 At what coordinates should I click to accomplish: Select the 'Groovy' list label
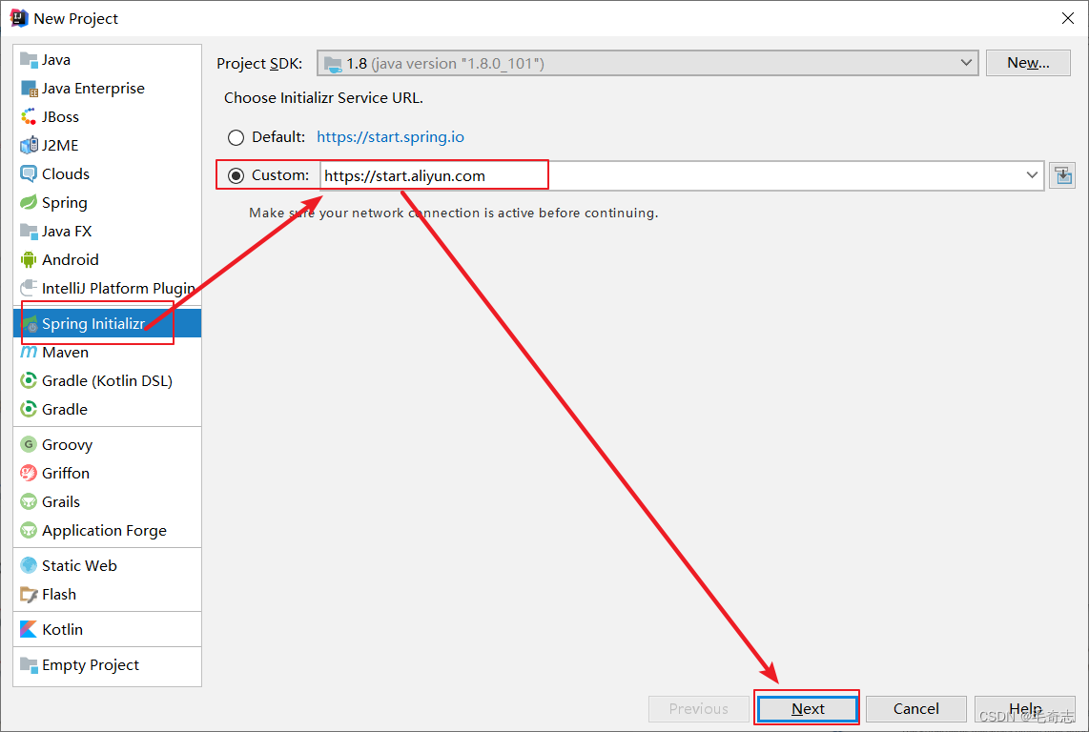(x=68, y=444)
